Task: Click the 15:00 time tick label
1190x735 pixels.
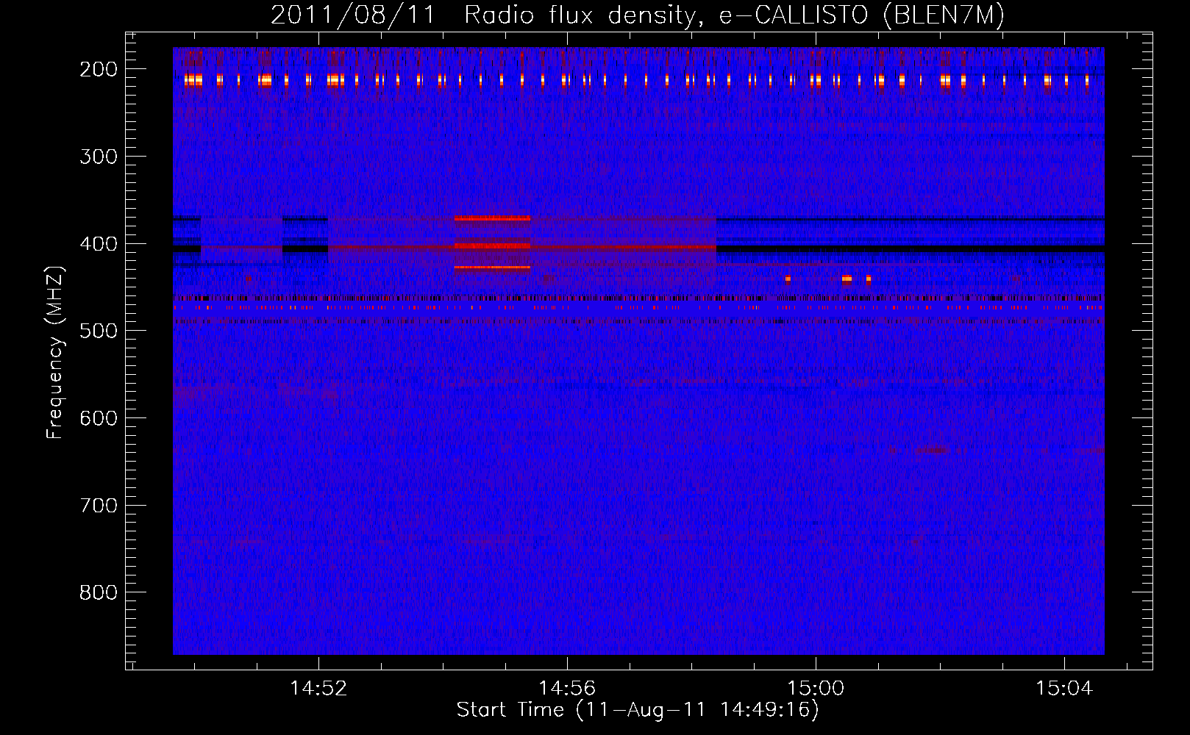Action: [x=816, y=689]
